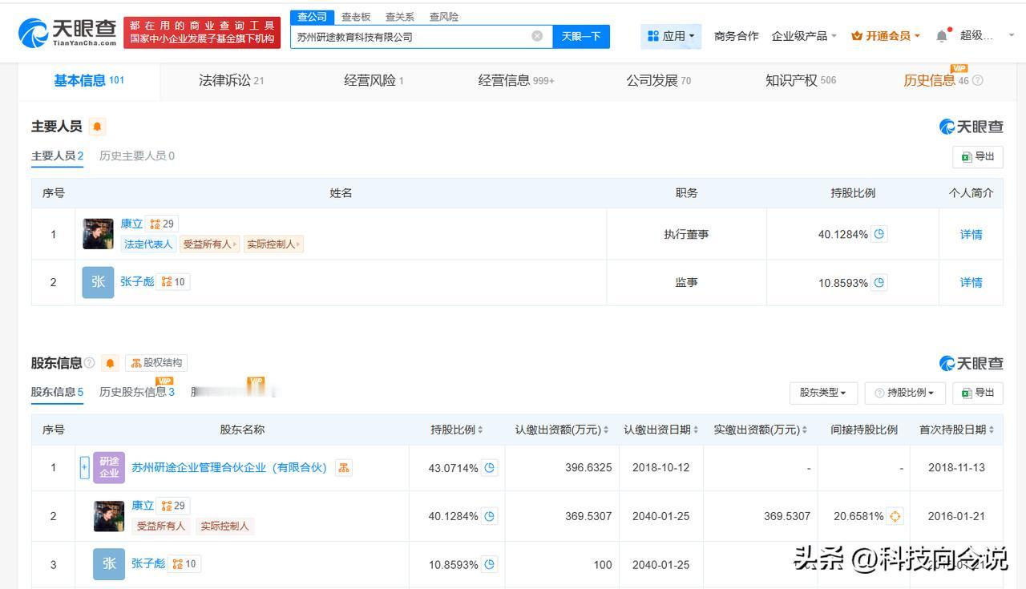Click the indirect holding icon beside 20.6581%
Viewport: 1026px width, 589px height.
click(895, 516)
